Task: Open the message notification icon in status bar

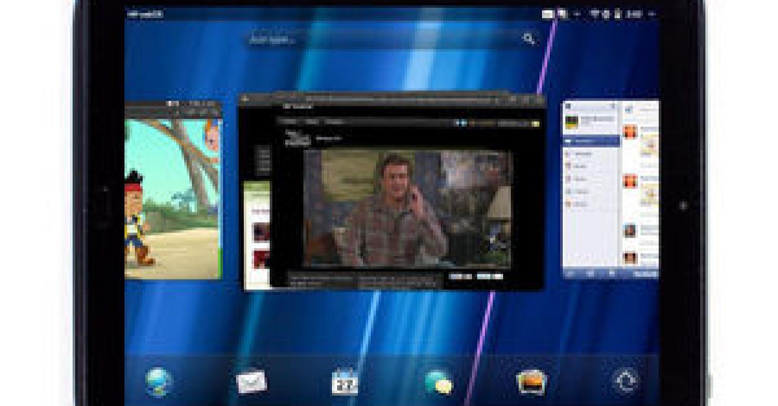Action: click(562, 14)
